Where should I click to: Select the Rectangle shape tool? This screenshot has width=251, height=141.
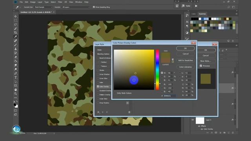16,86
